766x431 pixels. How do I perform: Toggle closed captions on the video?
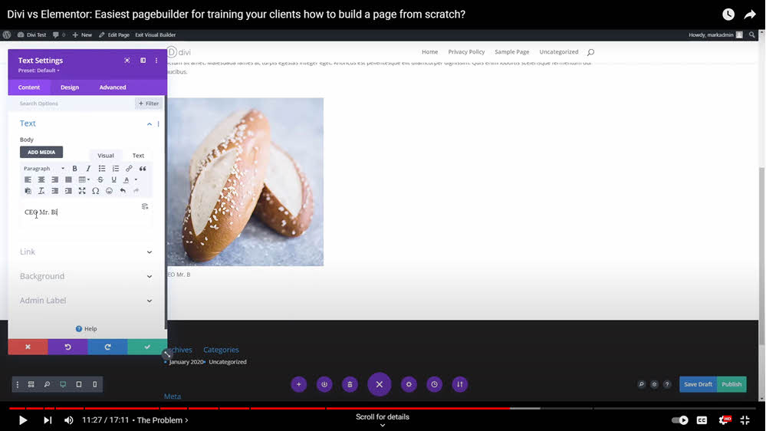(x=702, y=420)
